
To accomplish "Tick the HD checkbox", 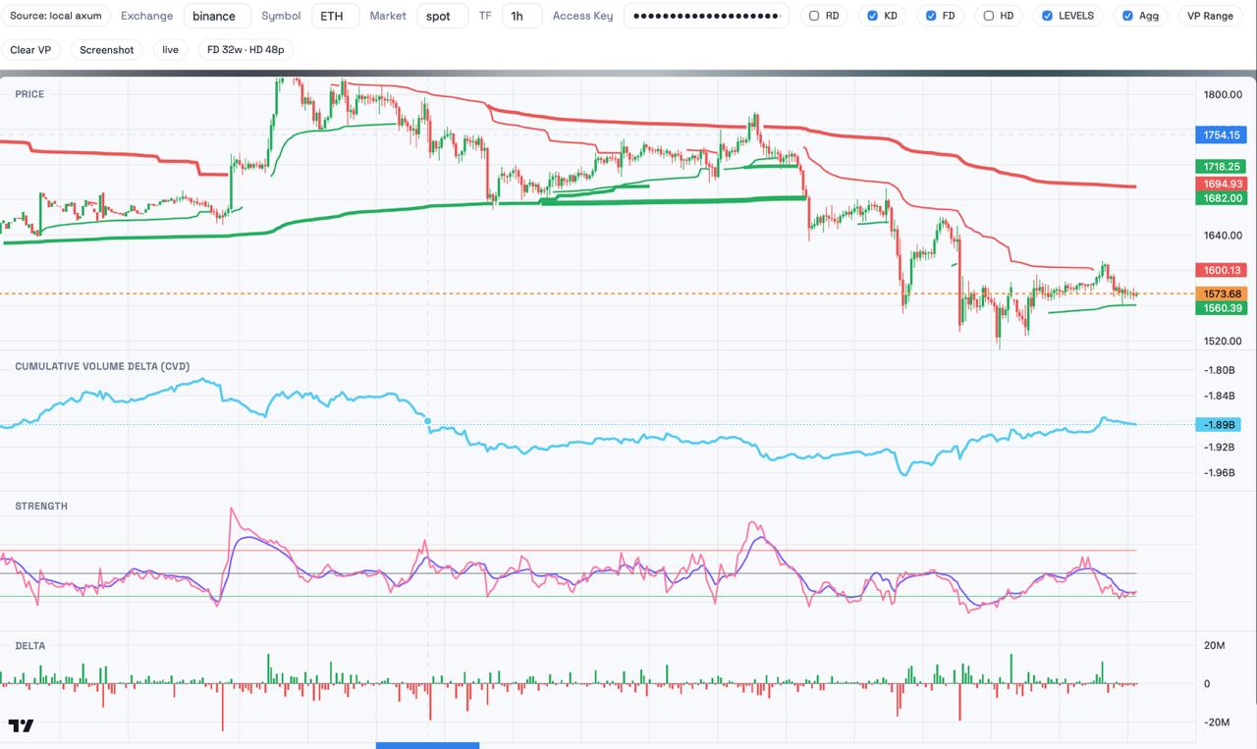I will (x=989, y=16).
